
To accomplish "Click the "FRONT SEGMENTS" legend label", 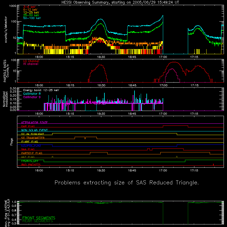I will 39,218.
